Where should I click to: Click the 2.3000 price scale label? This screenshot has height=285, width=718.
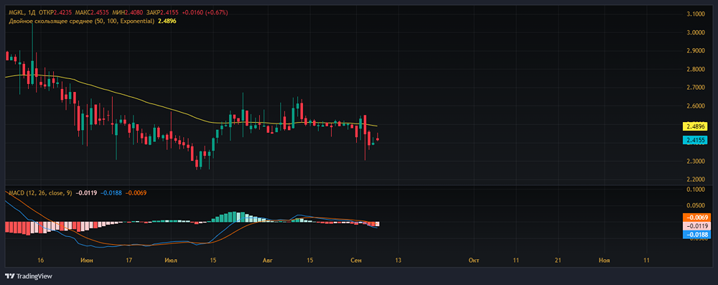tap(696, 162)
